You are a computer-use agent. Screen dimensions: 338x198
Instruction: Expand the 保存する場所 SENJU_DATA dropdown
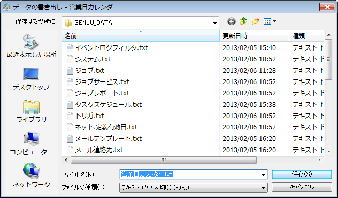[x=214, y=23]
